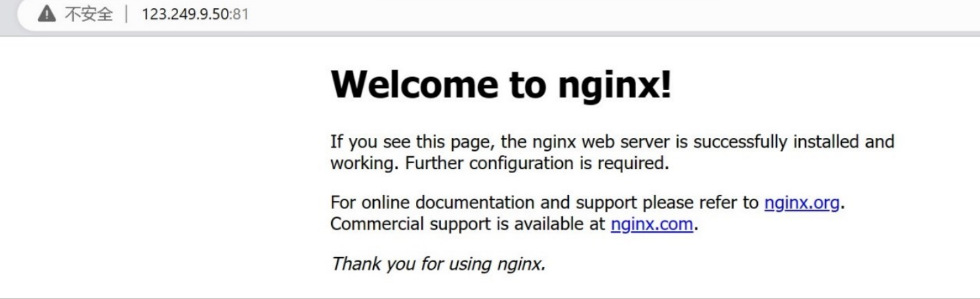Click the :81 port number in the address

[240, 14]
